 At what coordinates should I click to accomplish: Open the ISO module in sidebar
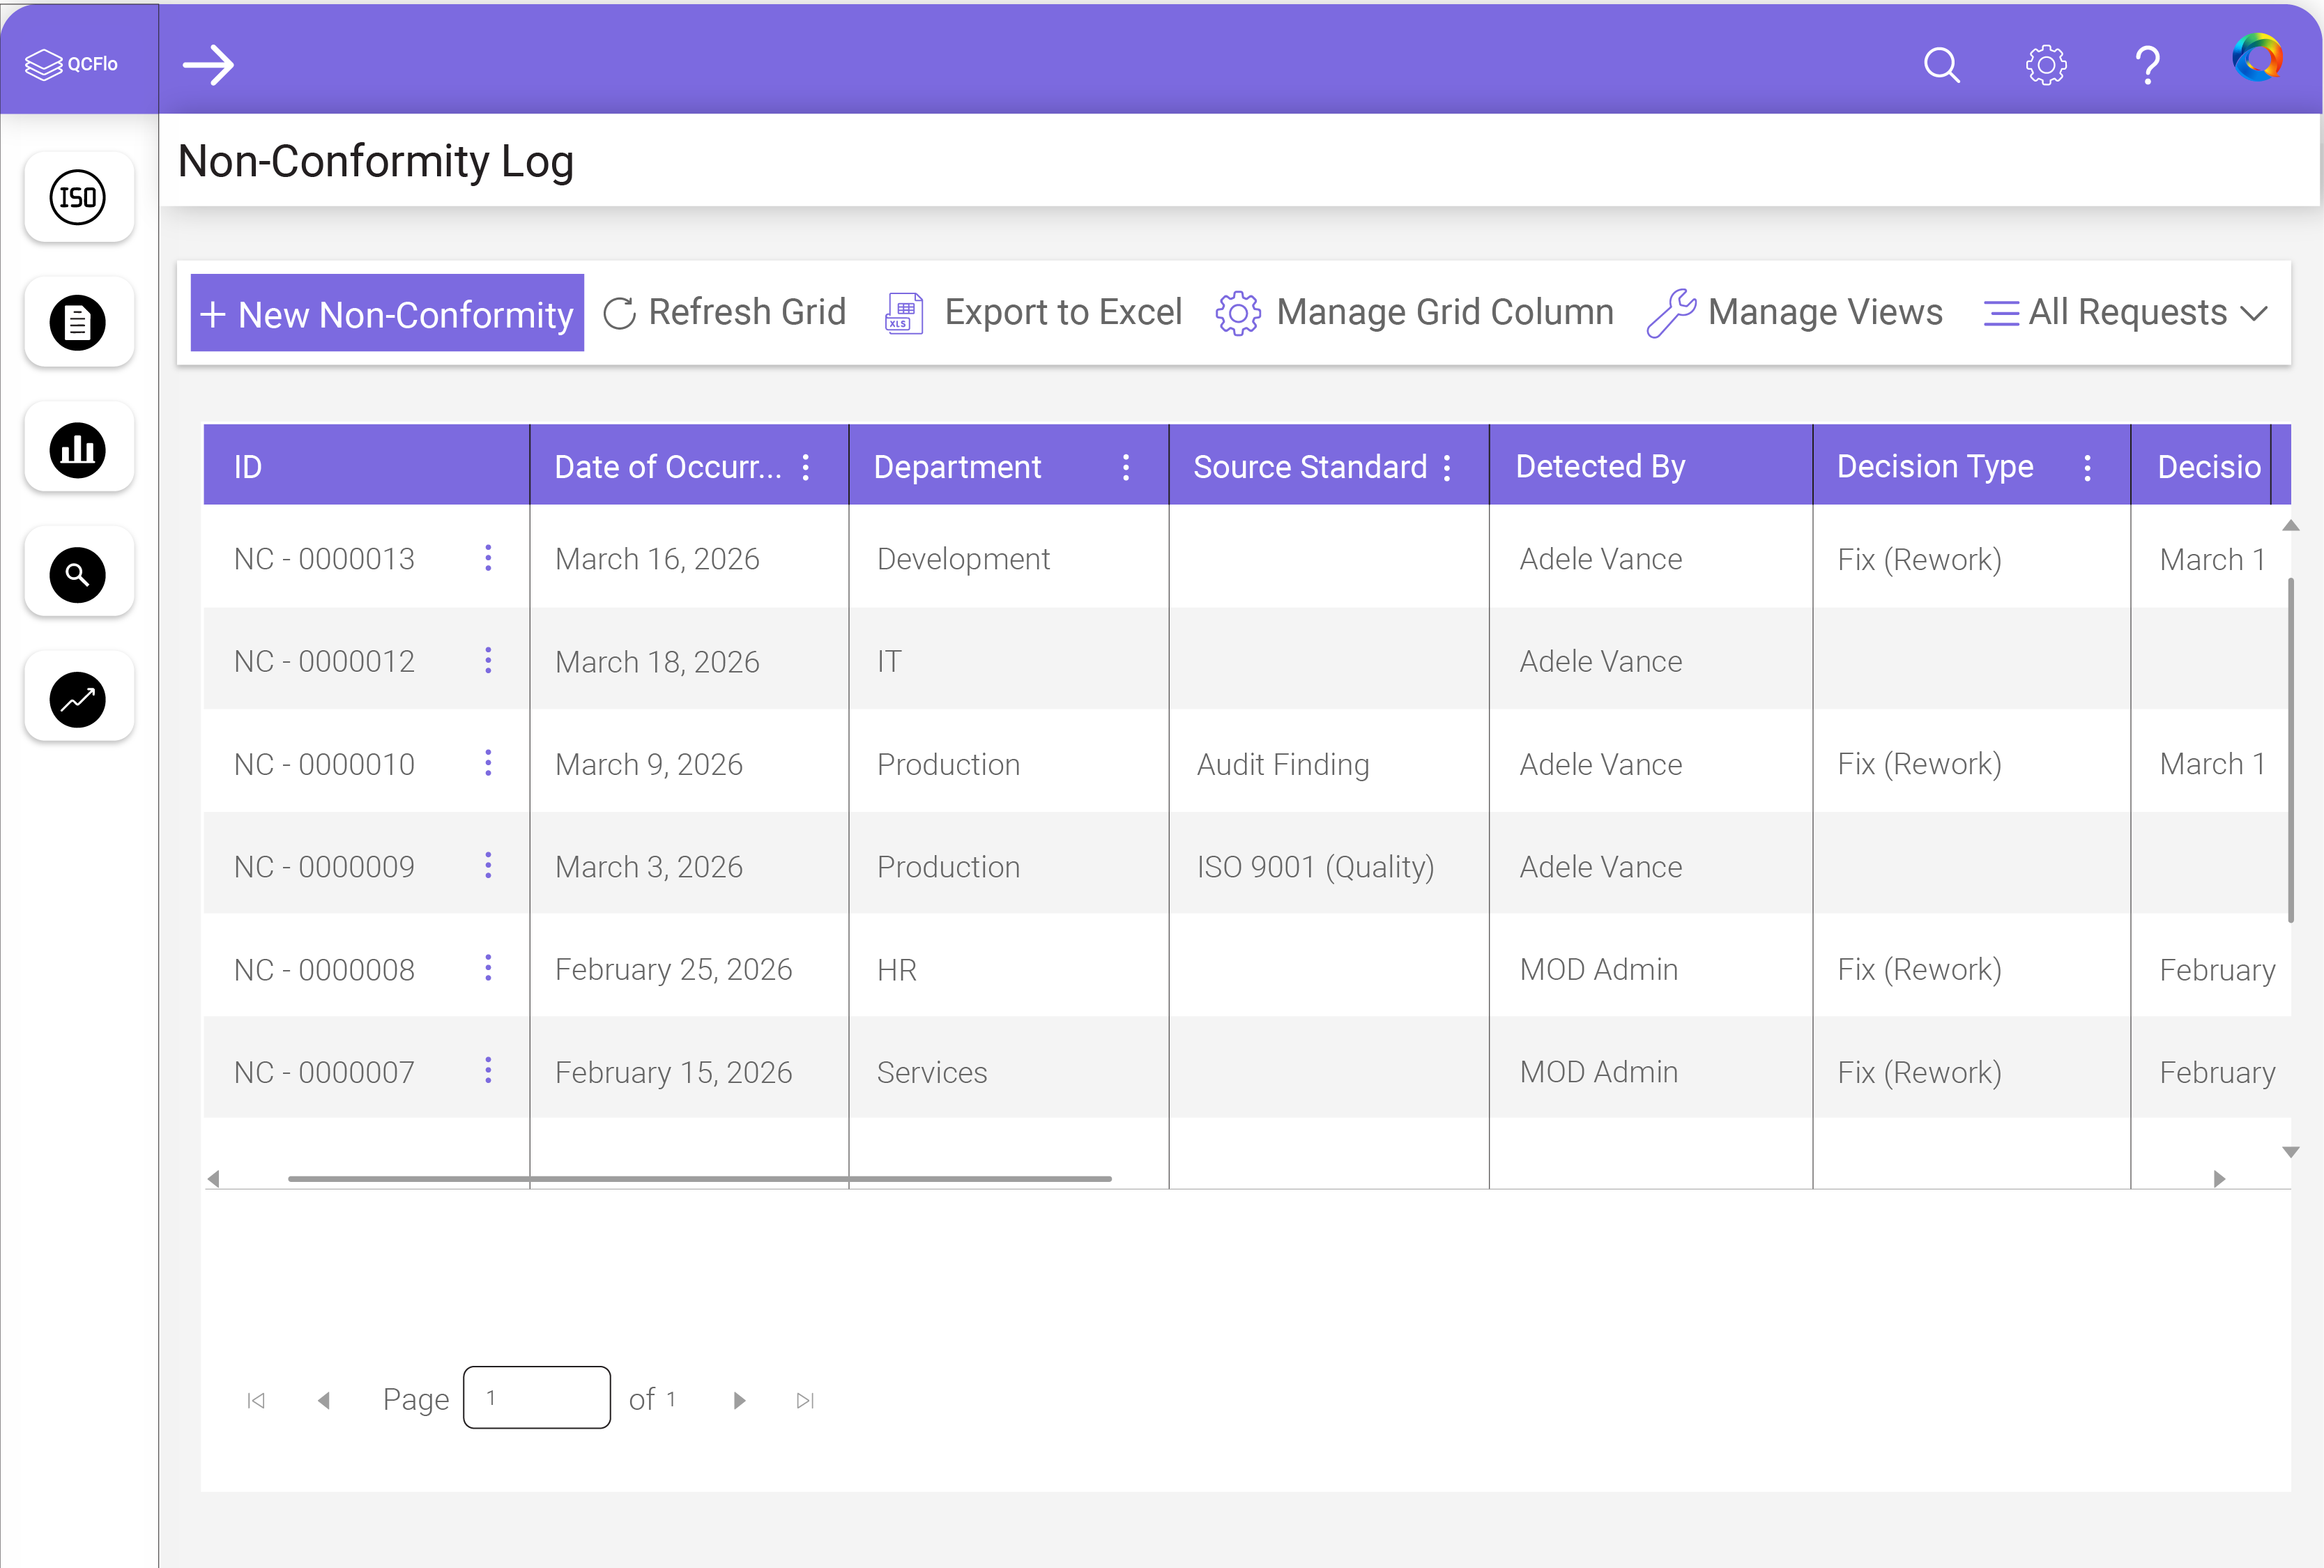(78, 198)
